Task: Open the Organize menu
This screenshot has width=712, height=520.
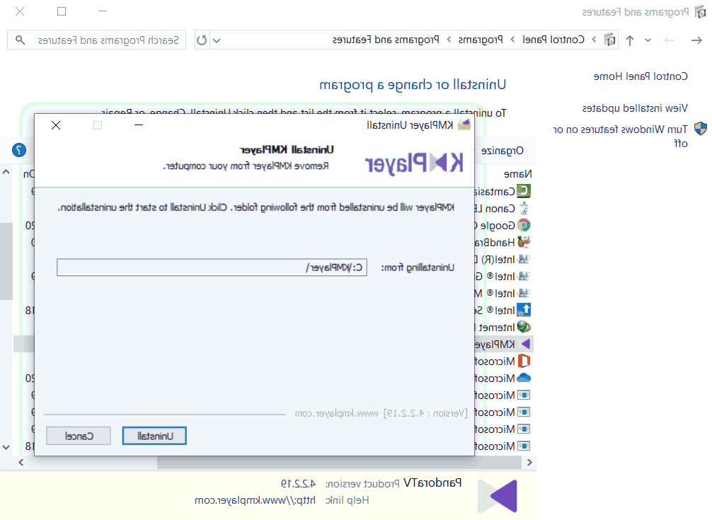Action: click(503, 151)
